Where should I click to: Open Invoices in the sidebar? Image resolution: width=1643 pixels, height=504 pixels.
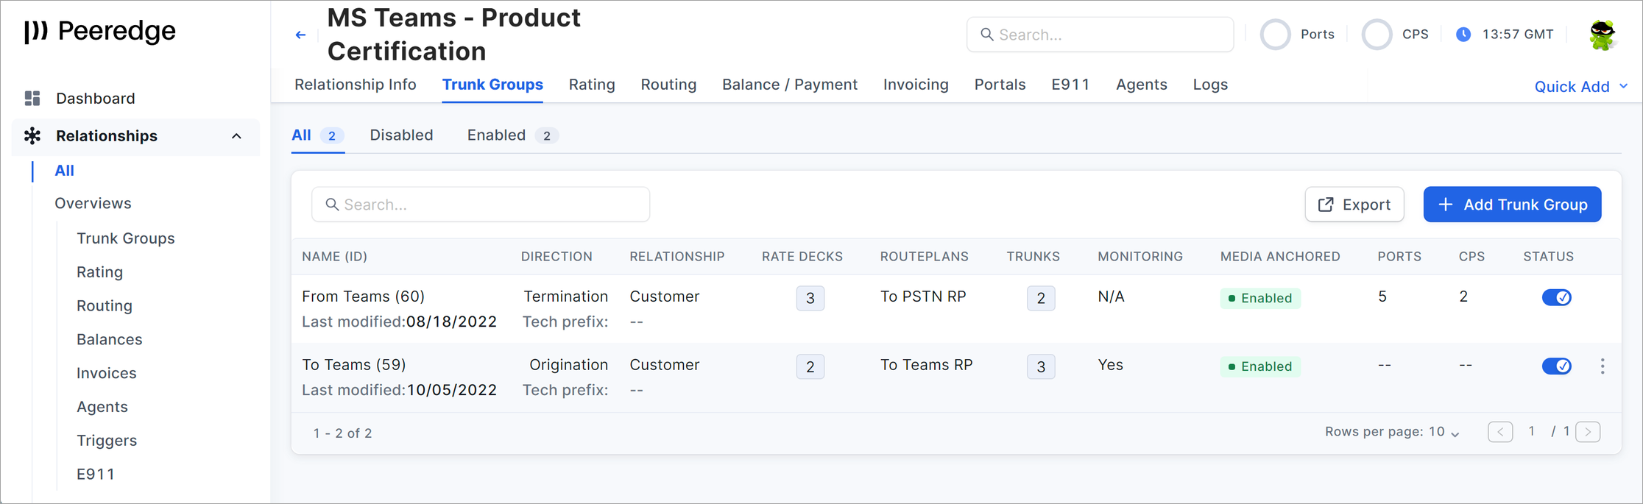coord(107,374)
